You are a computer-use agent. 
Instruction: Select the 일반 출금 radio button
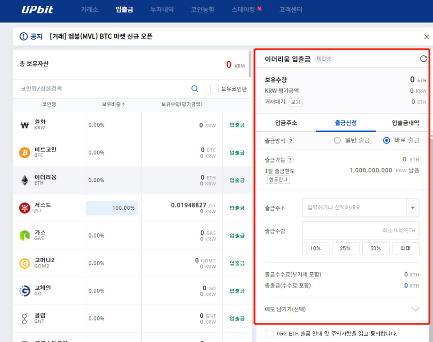[x=337, y=140]
